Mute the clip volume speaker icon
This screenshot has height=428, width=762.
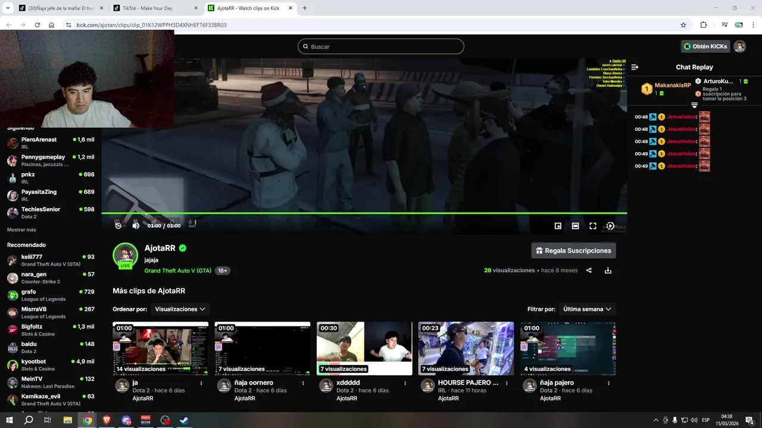[x=136, y=225]
